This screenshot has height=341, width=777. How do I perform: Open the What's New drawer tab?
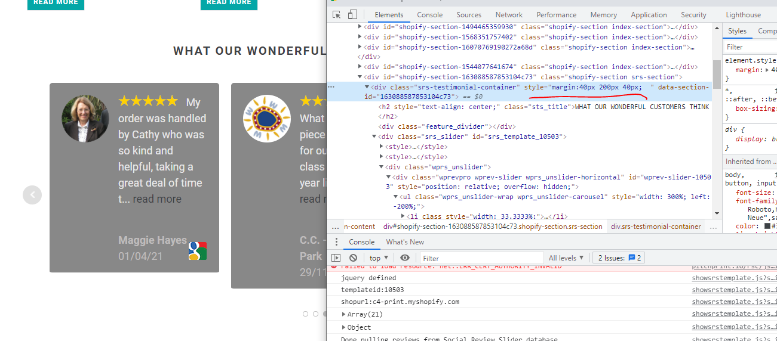[405, 242]
